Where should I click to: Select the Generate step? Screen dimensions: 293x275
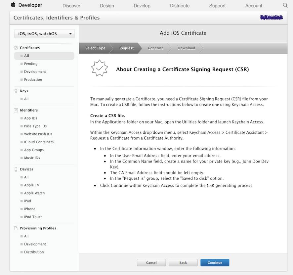tap(155, 48)
